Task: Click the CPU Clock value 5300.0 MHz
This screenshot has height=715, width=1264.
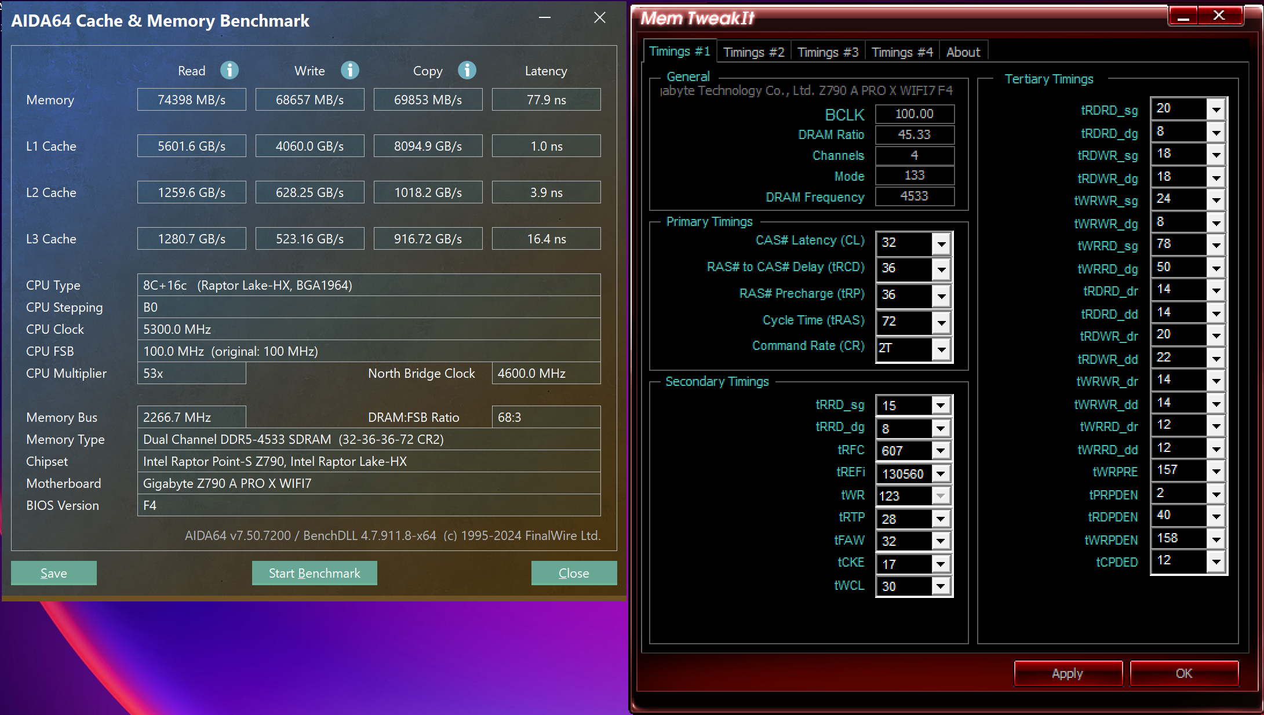Action: pos(369,329)
